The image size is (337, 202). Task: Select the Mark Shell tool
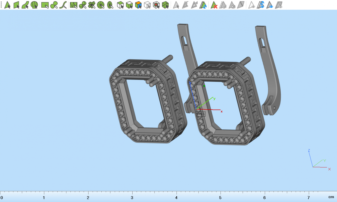[34, 5]
